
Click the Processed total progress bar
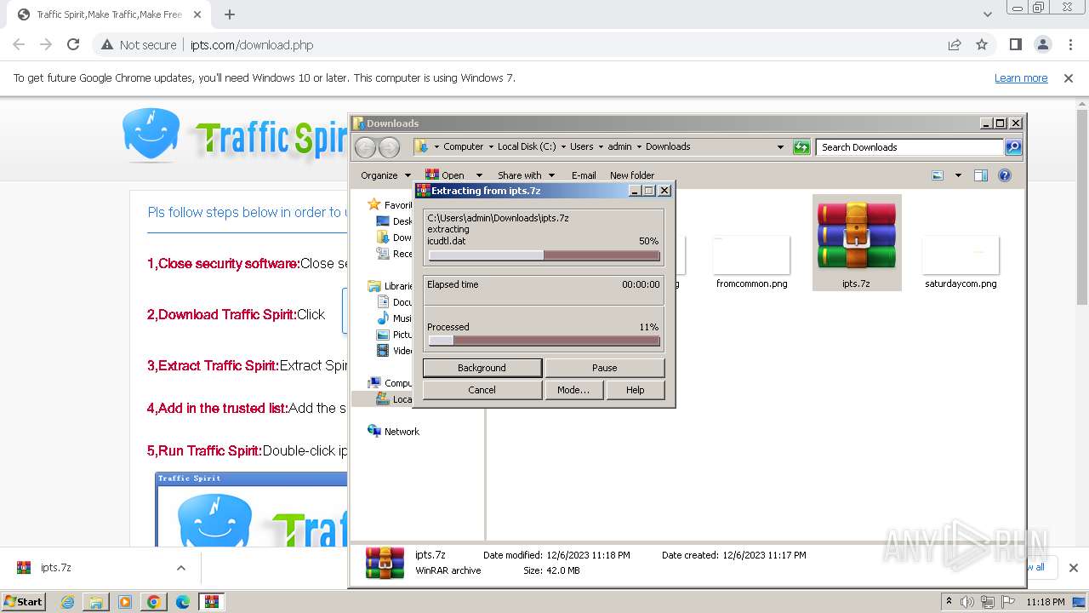pyautogui.click(x=544, y=341)
